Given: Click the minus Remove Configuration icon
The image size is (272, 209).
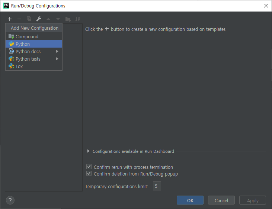Looking at the screenshot, I should 19,19.
